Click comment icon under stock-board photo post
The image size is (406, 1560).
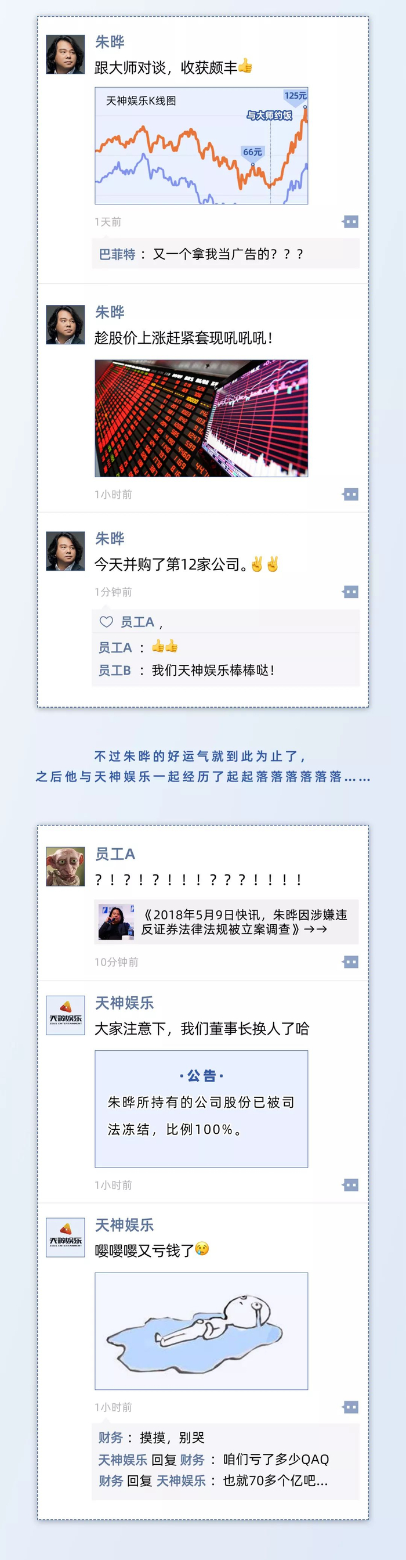(x=350, y=494)
